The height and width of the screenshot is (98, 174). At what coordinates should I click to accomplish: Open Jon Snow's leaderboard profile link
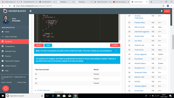pyautogui.click(x=138, y=41)
